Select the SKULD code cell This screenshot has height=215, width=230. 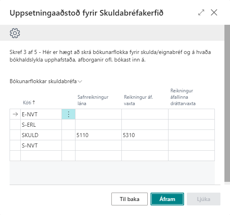[41, 135]
